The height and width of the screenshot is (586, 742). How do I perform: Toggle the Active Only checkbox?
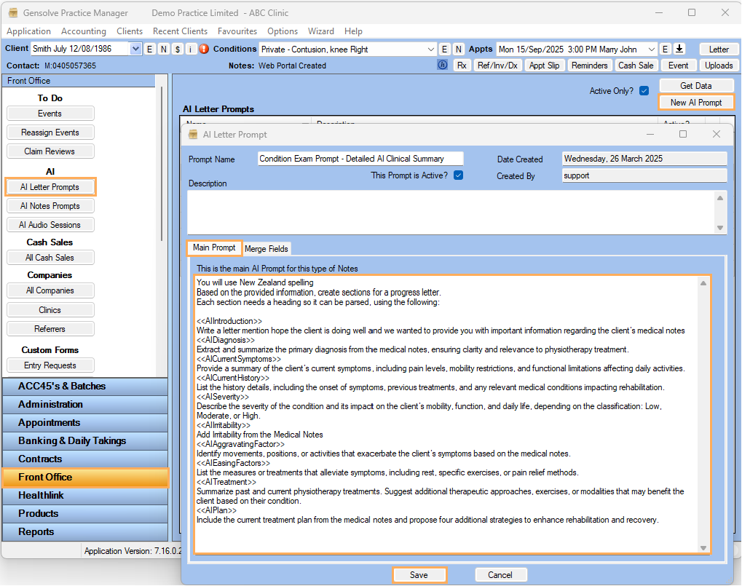pos(644,91)
